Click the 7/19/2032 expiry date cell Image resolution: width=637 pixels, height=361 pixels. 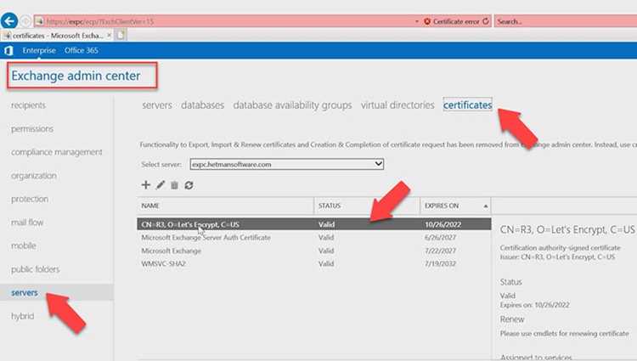(440, 263)
